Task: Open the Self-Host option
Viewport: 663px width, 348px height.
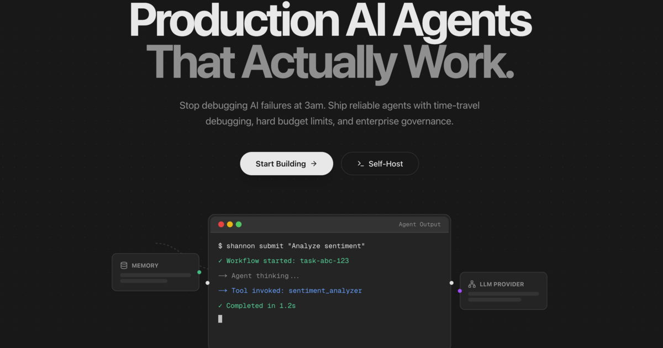Action: 380,164
